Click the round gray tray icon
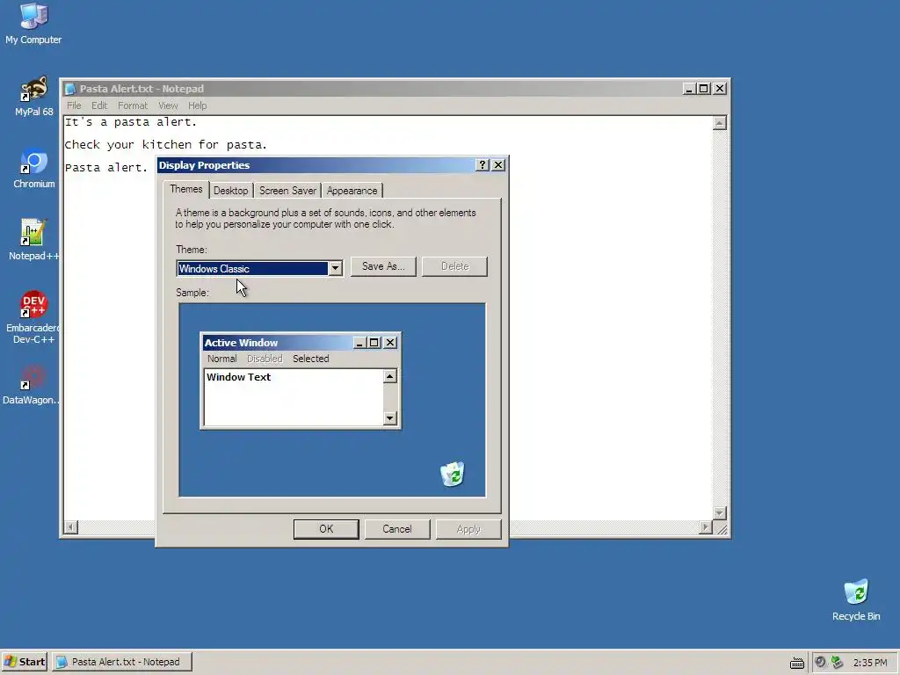 [820, 662]
